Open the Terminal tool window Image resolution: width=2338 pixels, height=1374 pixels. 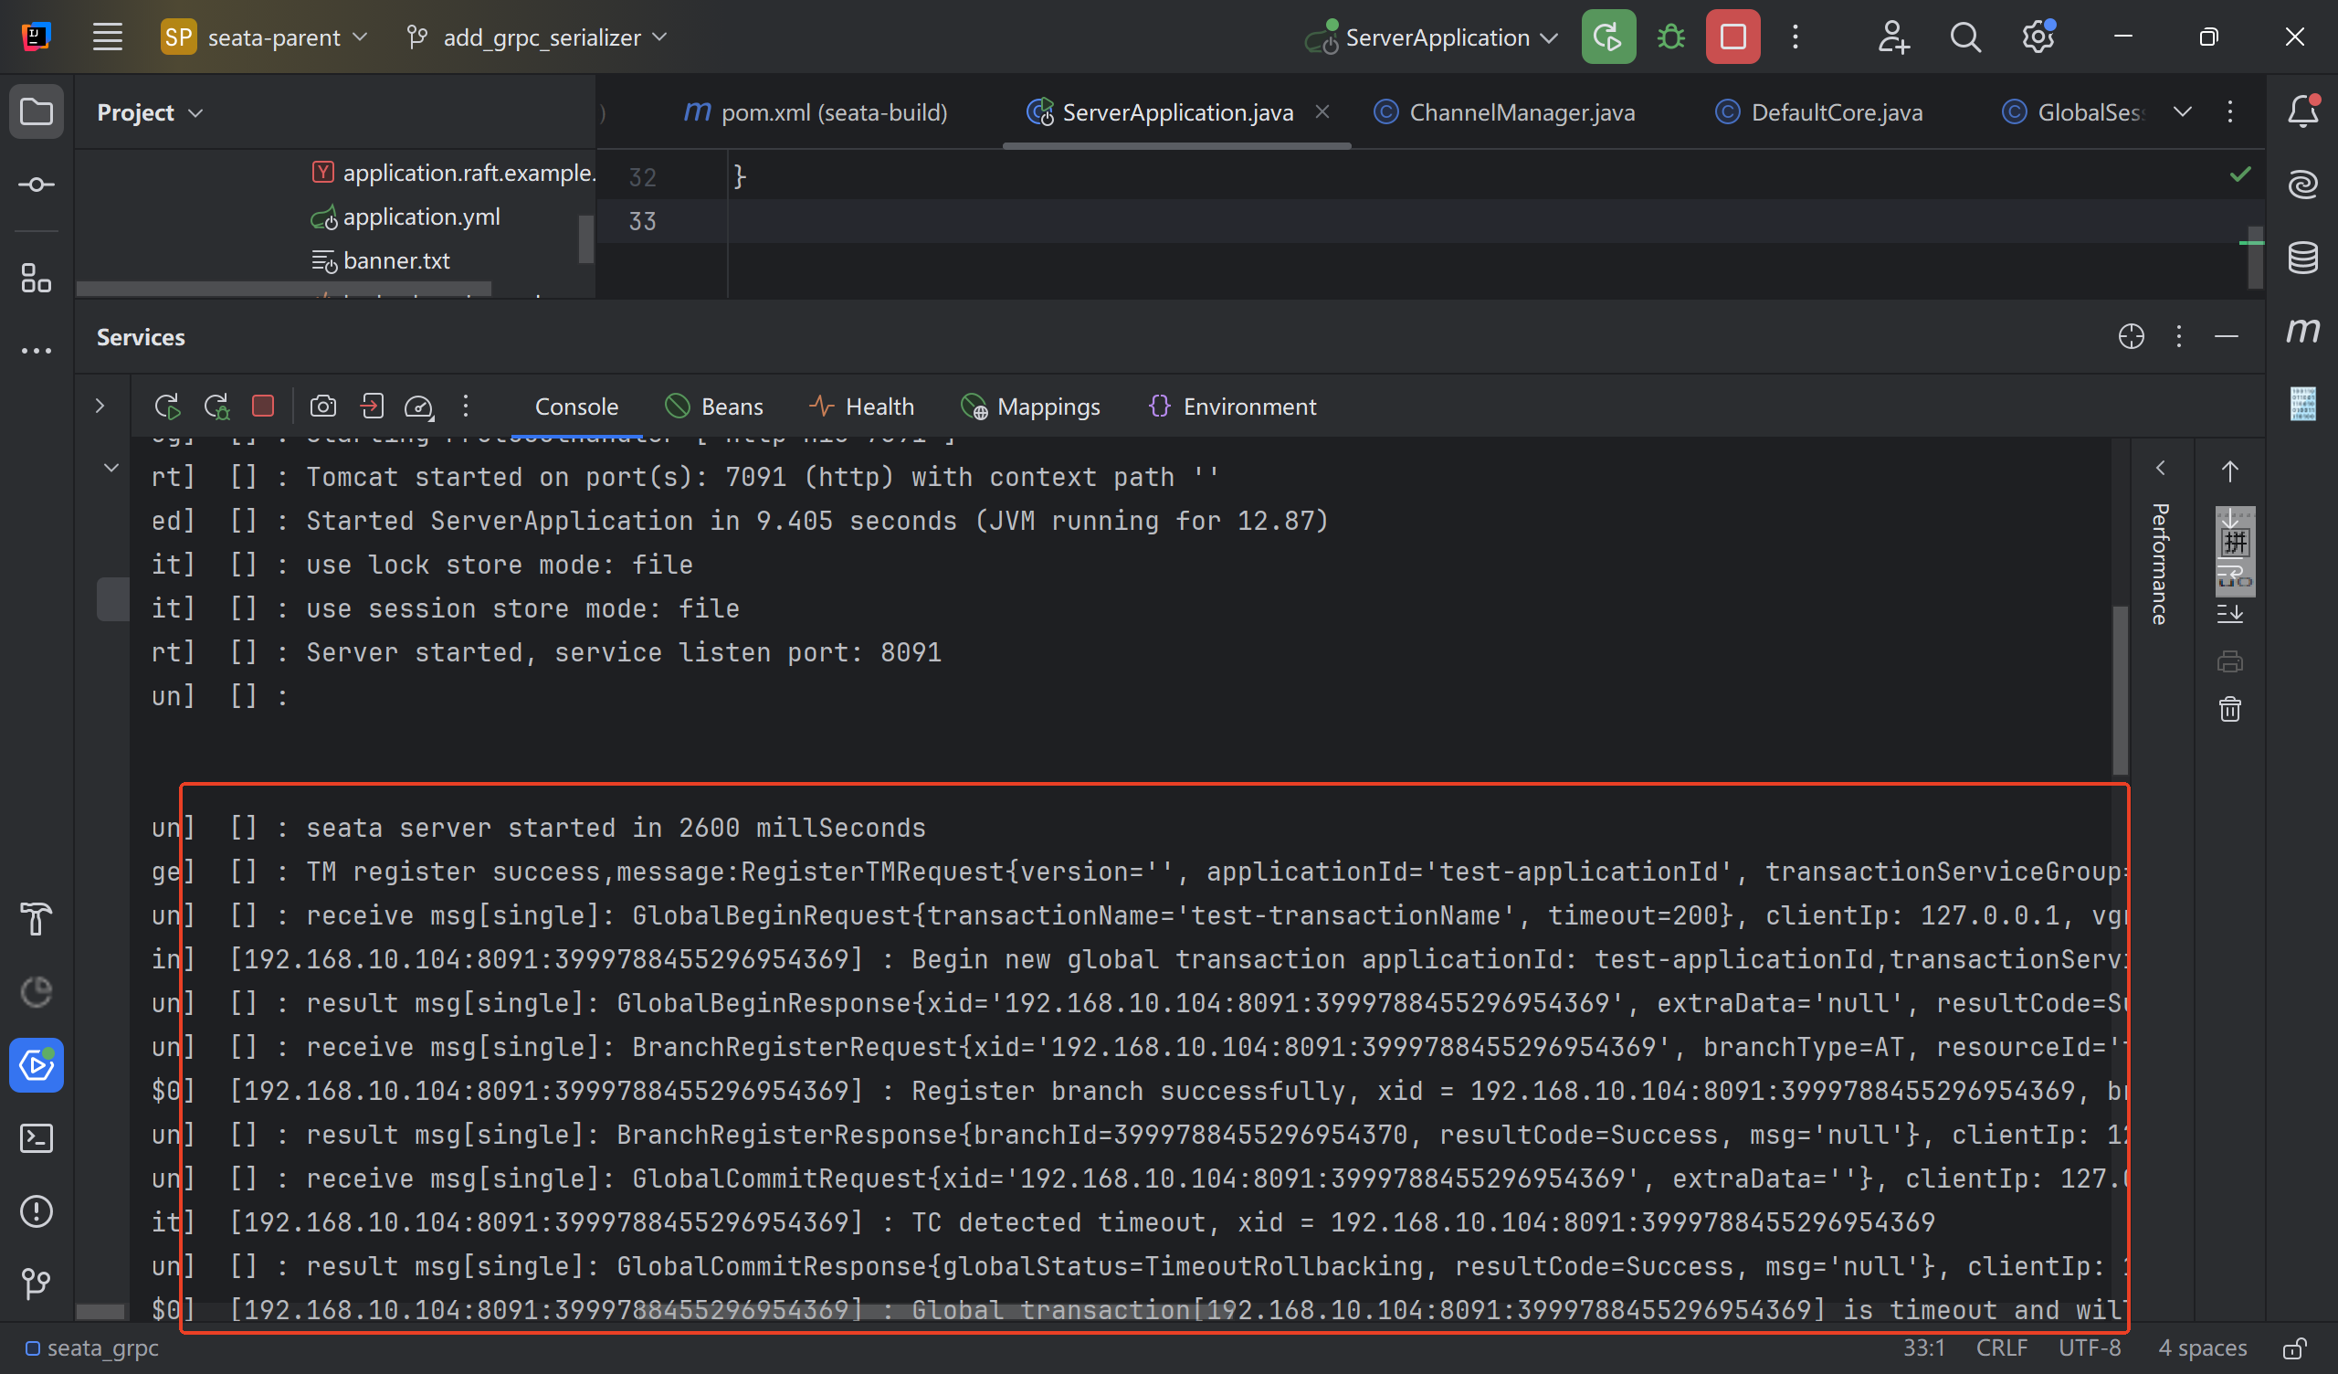(x=37, y=1138)
